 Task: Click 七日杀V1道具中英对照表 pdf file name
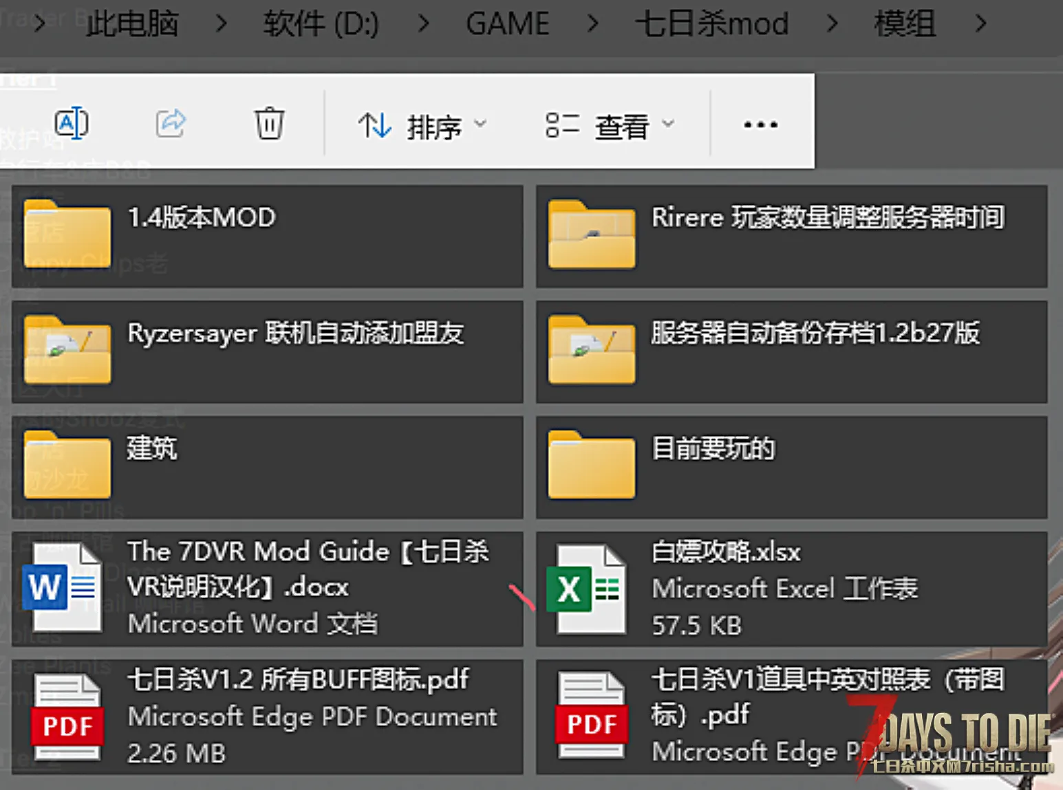pyautogui.click(x=828, y=697)
